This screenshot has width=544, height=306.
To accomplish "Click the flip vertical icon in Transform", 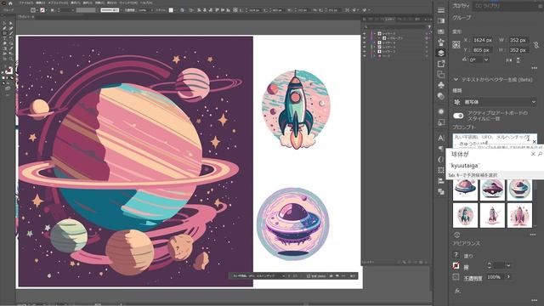I will click(x=518, y=60).
